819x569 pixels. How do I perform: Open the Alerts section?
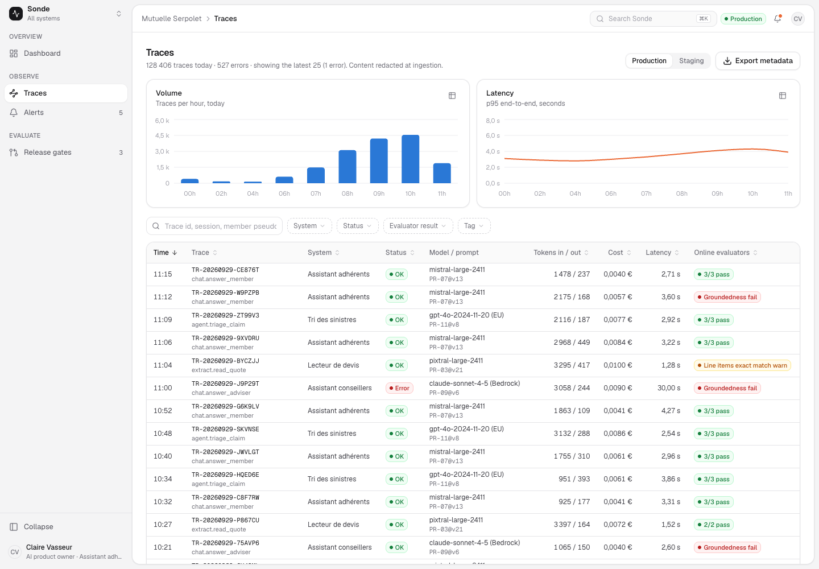(x=66, y=113)
